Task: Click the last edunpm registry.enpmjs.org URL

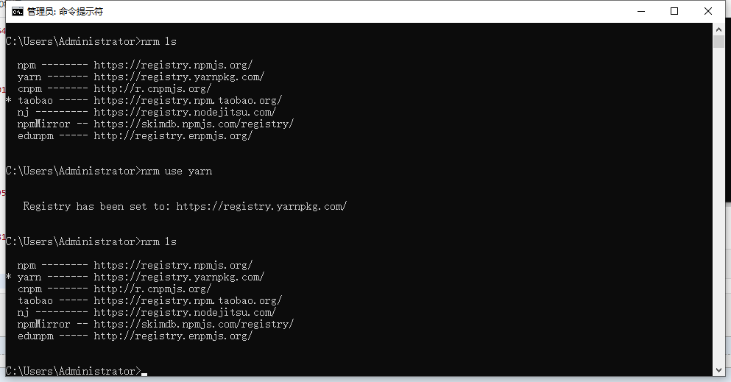Action: tap(173, 336)
